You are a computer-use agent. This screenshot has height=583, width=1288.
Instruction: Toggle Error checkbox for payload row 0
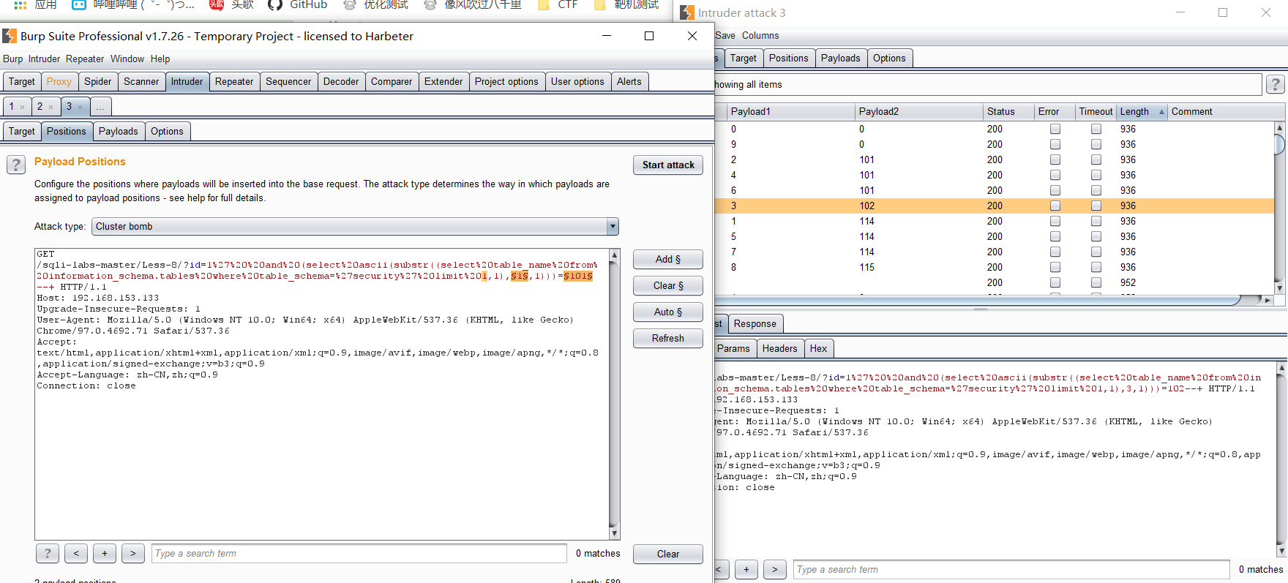[1055, 129]
